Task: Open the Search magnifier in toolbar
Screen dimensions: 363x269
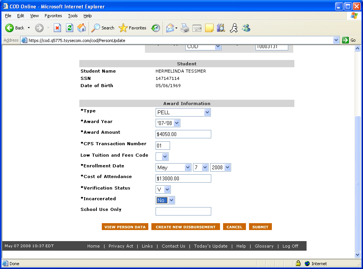Action: point(103,28)
